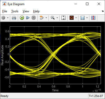Click the Print icon in toolbar

click(x=14, y=18)
